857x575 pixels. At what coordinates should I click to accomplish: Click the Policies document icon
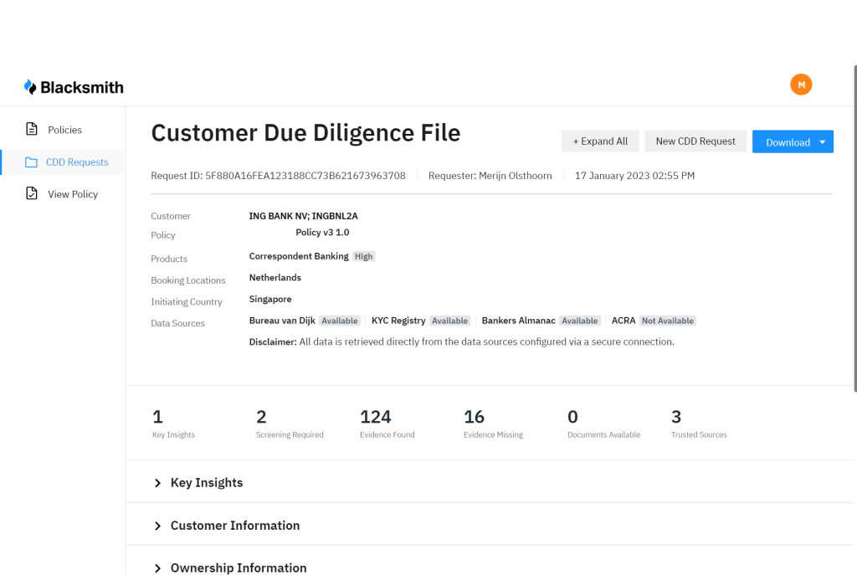click(32, 129)
